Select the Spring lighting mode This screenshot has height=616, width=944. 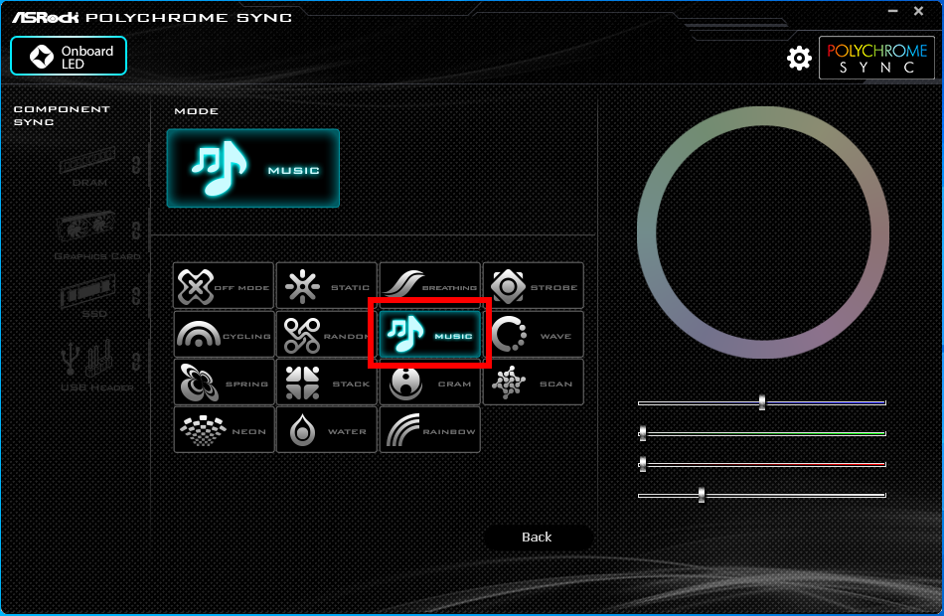(224, 383)
